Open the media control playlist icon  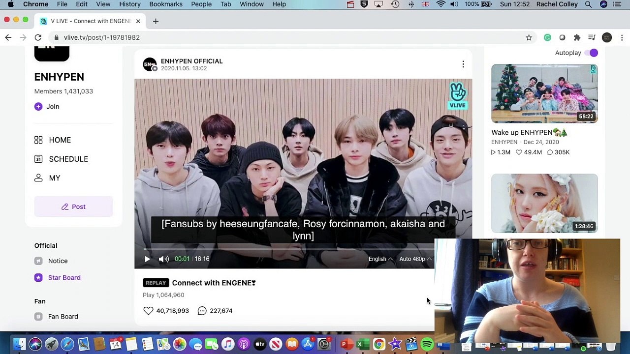pos(592,37)
